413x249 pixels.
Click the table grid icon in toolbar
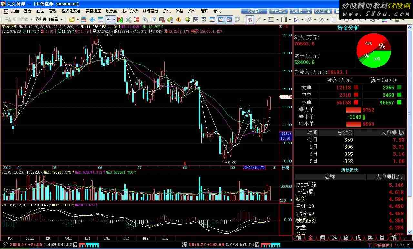click(x=204, y=19)
